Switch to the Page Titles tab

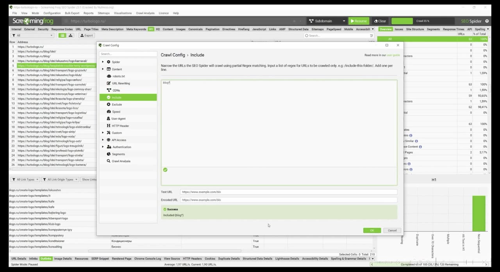pos(91,29)
